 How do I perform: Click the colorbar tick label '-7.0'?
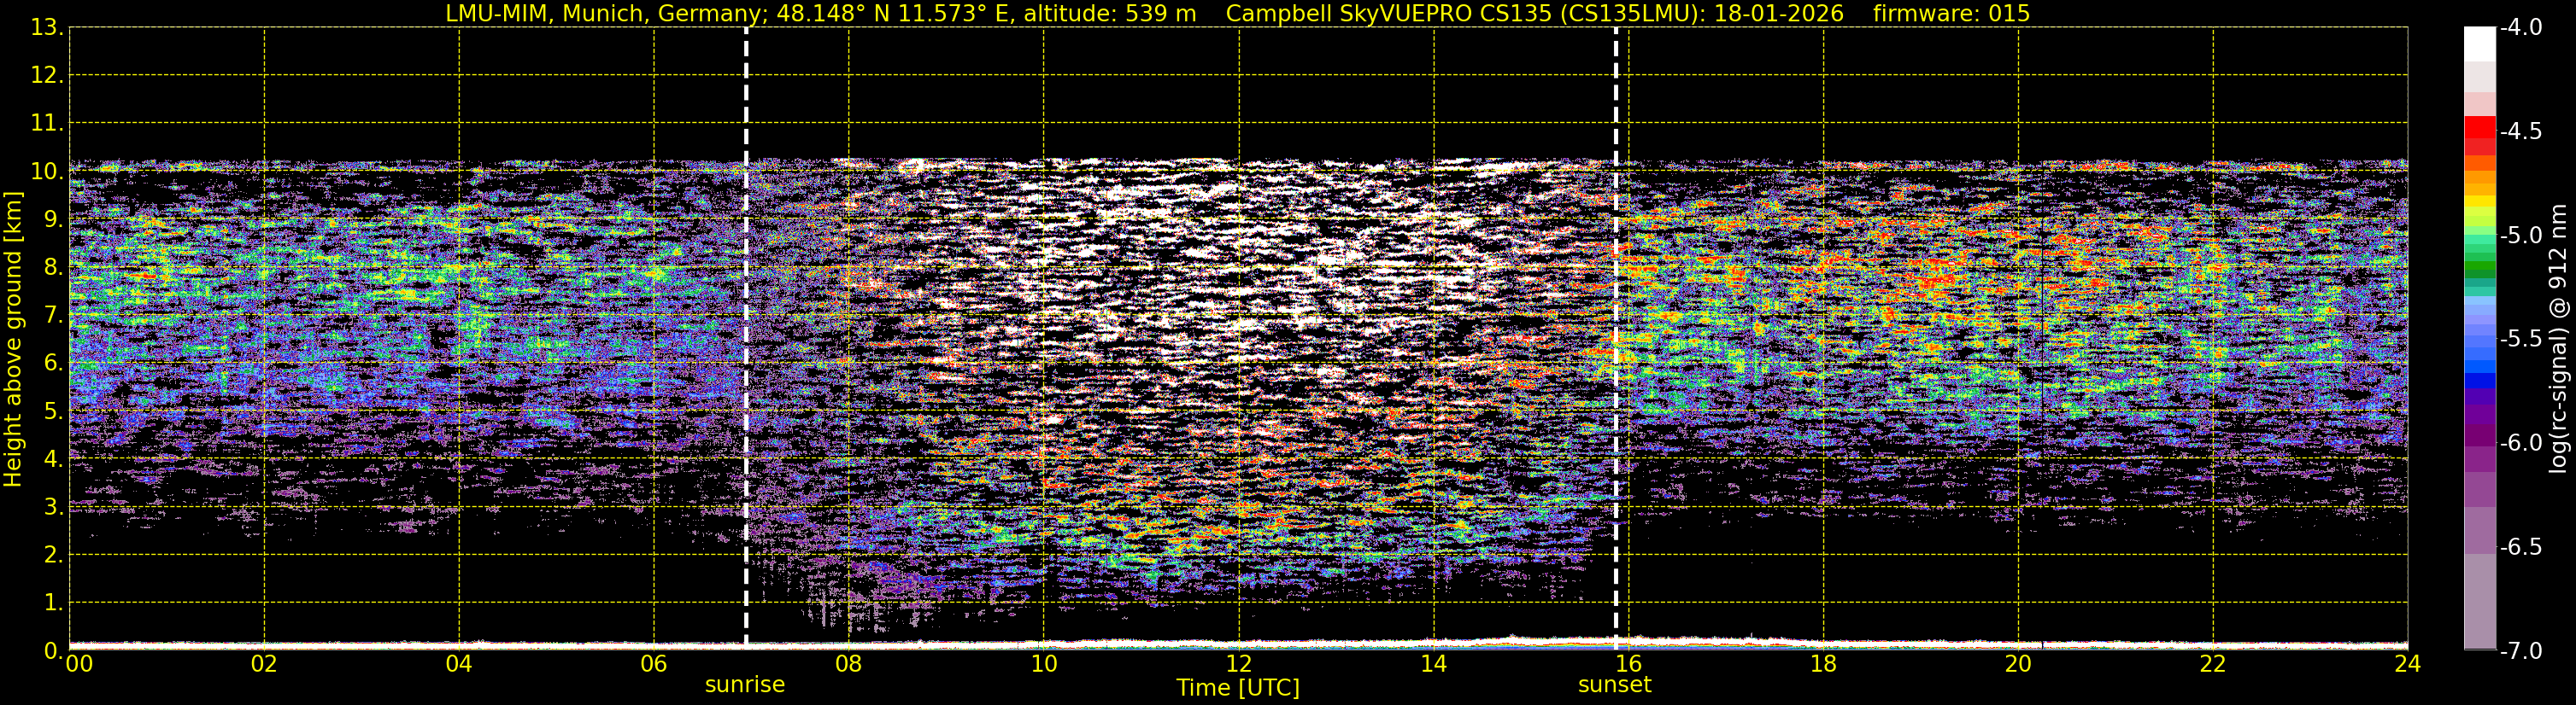click(2521, 651)
